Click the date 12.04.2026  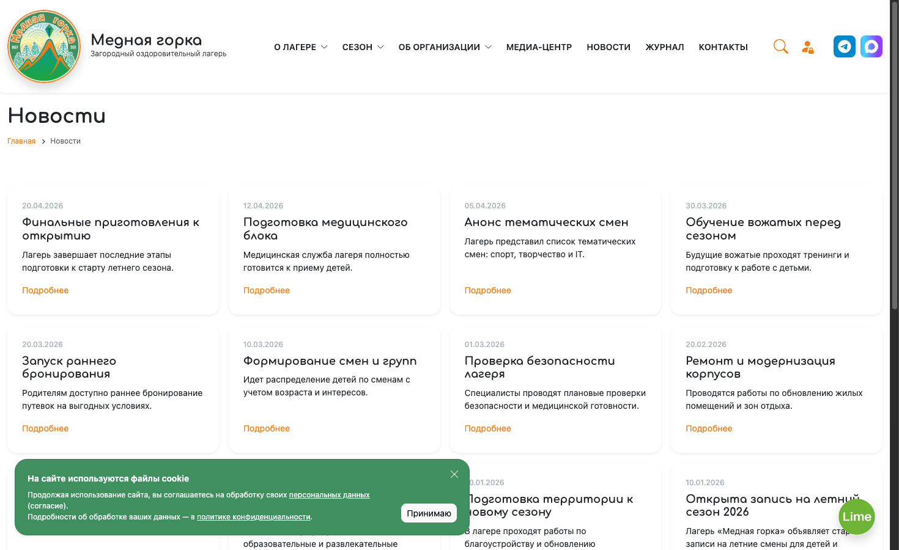pyautogui.click(x=264, y=206)
